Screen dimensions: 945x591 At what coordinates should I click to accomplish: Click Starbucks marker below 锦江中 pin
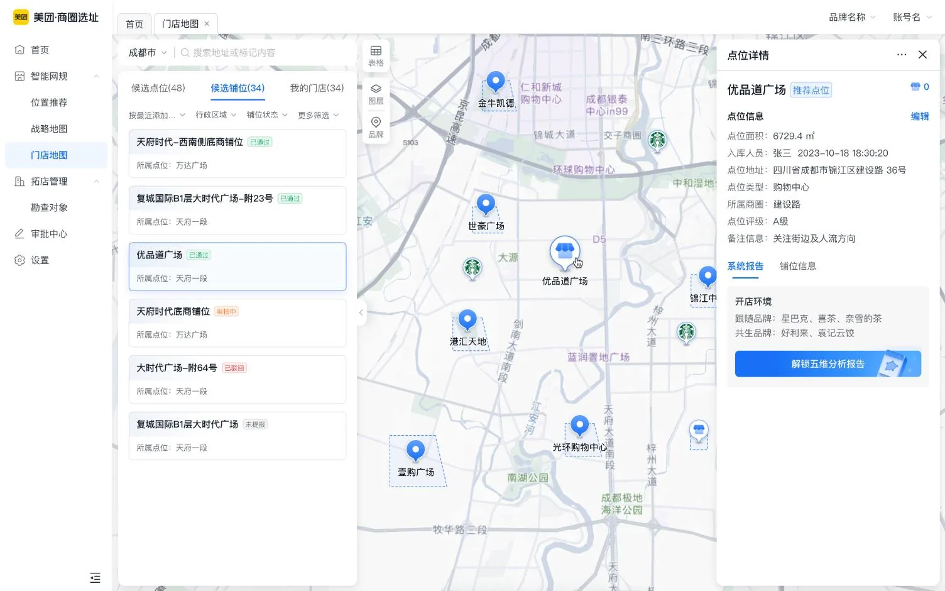686,333
